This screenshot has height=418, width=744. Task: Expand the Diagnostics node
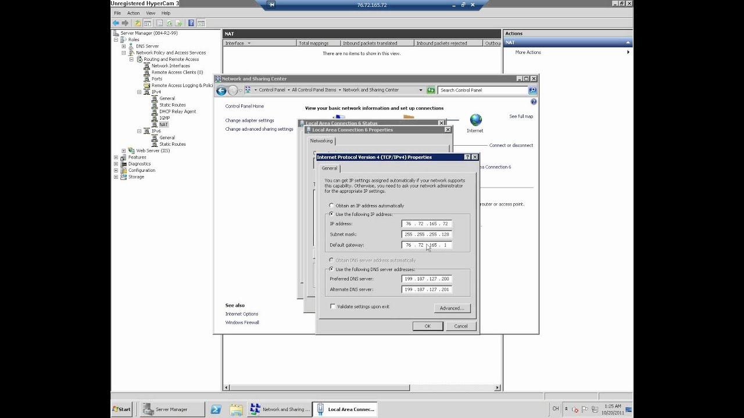point(116,164)
